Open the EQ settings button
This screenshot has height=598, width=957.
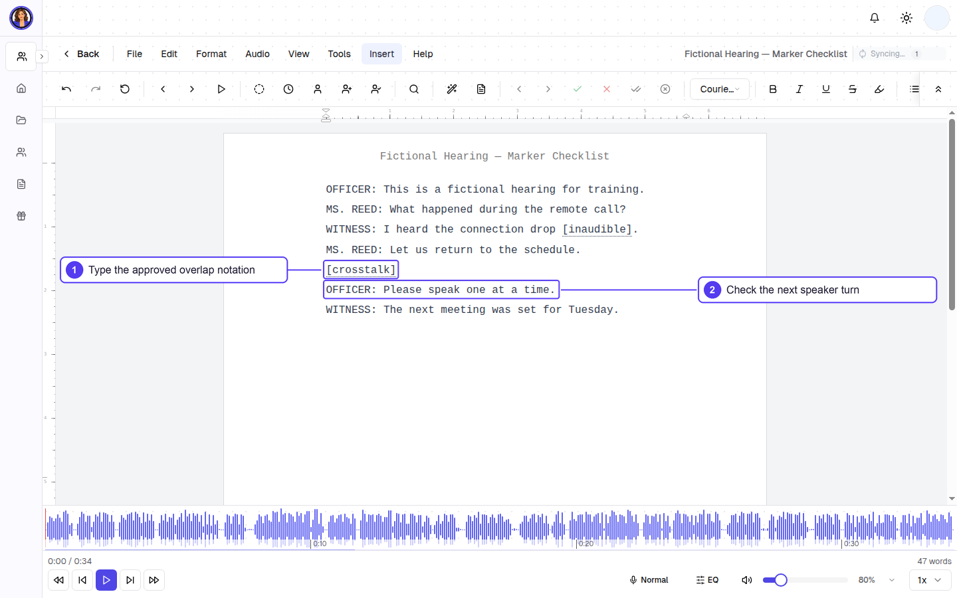click(x=707, y=580)
